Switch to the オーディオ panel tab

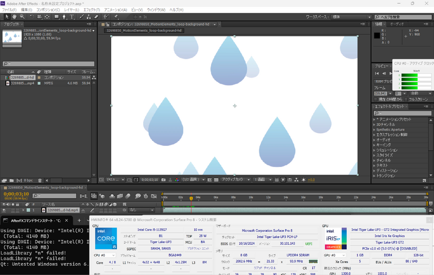pyautogui.click(x=397, y=24)
